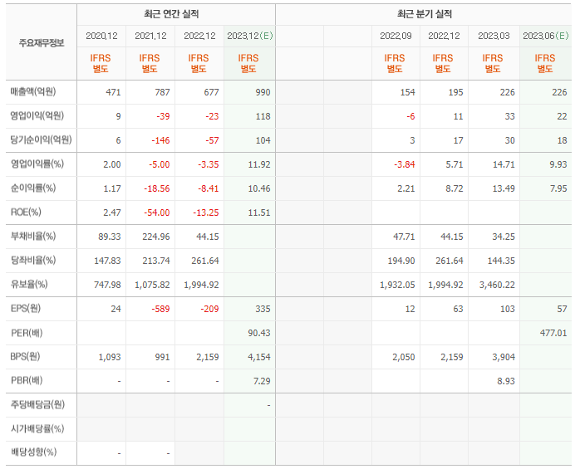Select the 최근 연간 실적 header
This screenshot has height=469, width=575.
pyautogui.click(x=171, y=14)
